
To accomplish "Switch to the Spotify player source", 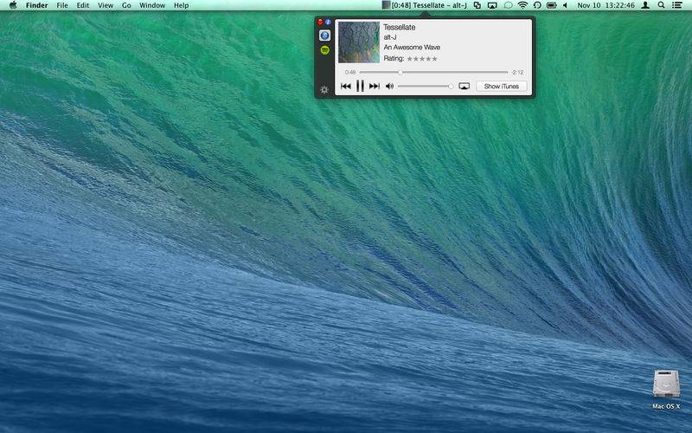I will pos(324,51).
